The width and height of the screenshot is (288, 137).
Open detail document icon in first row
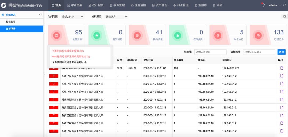pyautogui.click(x=282, y=68)
